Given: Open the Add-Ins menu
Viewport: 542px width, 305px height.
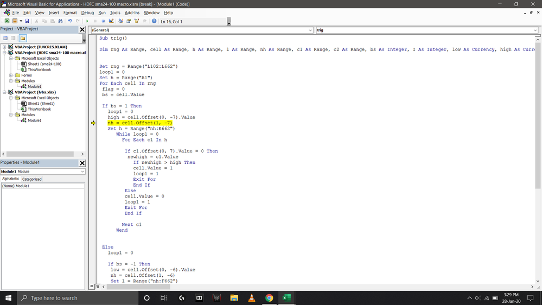Looking at the screenshot, I should tap(132, 12).
